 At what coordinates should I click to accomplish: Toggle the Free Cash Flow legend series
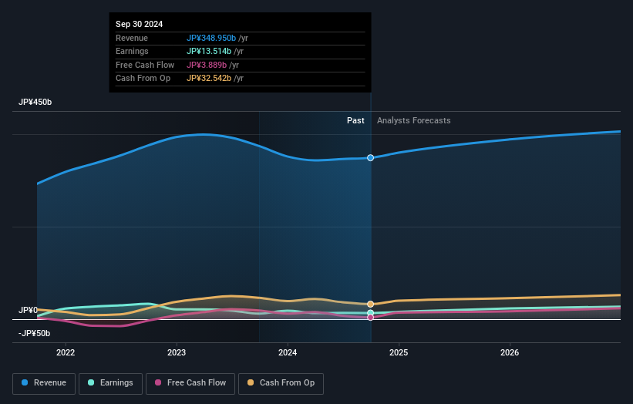[x=190, y=383]
